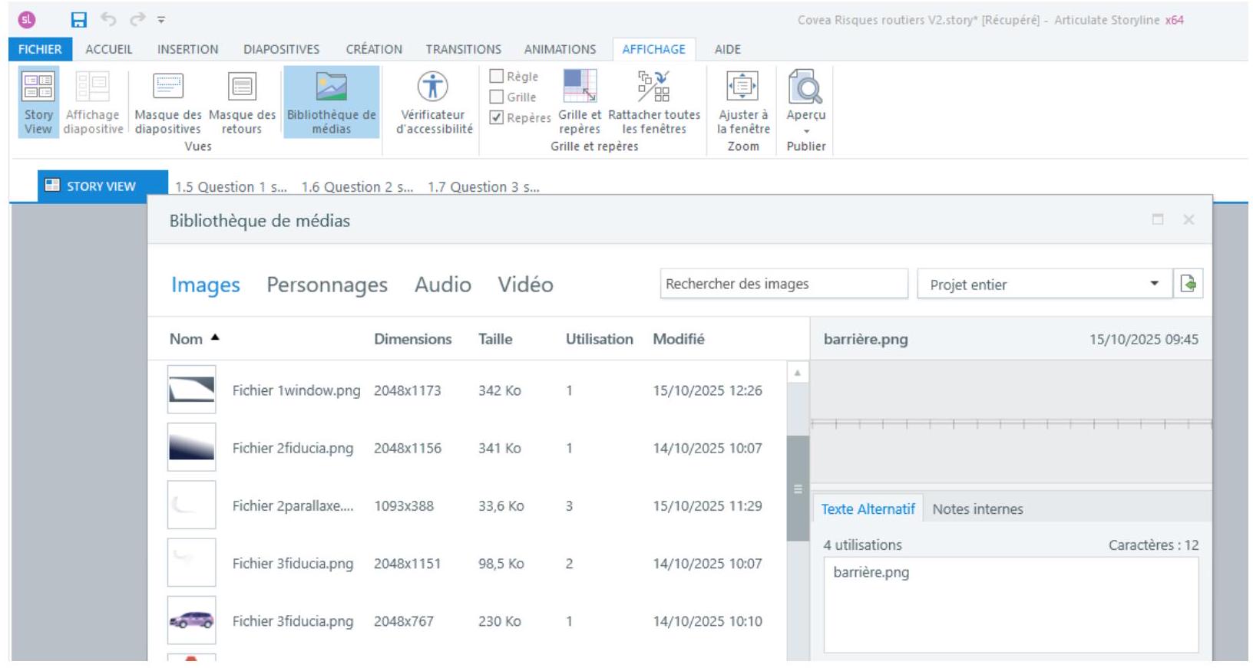Click the Save icon in quick access toolbar
Screen dimensions: 1253x668
(x=78, y=20)
